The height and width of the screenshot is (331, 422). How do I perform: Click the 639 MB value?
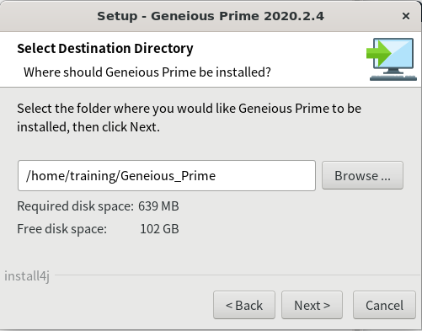[x=158, y=206]
